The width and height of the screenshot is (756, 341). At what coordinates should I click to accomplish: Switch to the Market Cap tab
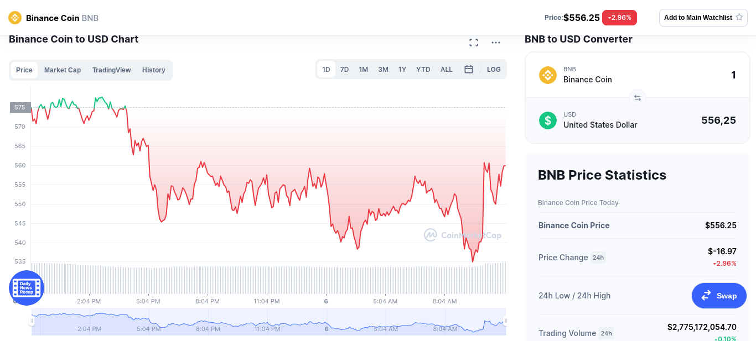[x=63, y=70]
